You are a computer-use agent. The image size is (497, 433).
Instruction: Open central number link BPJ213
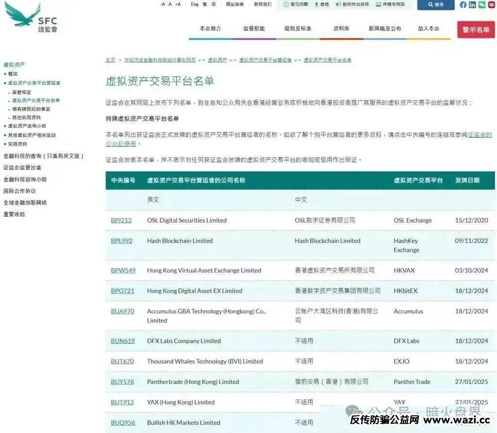(121, 220)
